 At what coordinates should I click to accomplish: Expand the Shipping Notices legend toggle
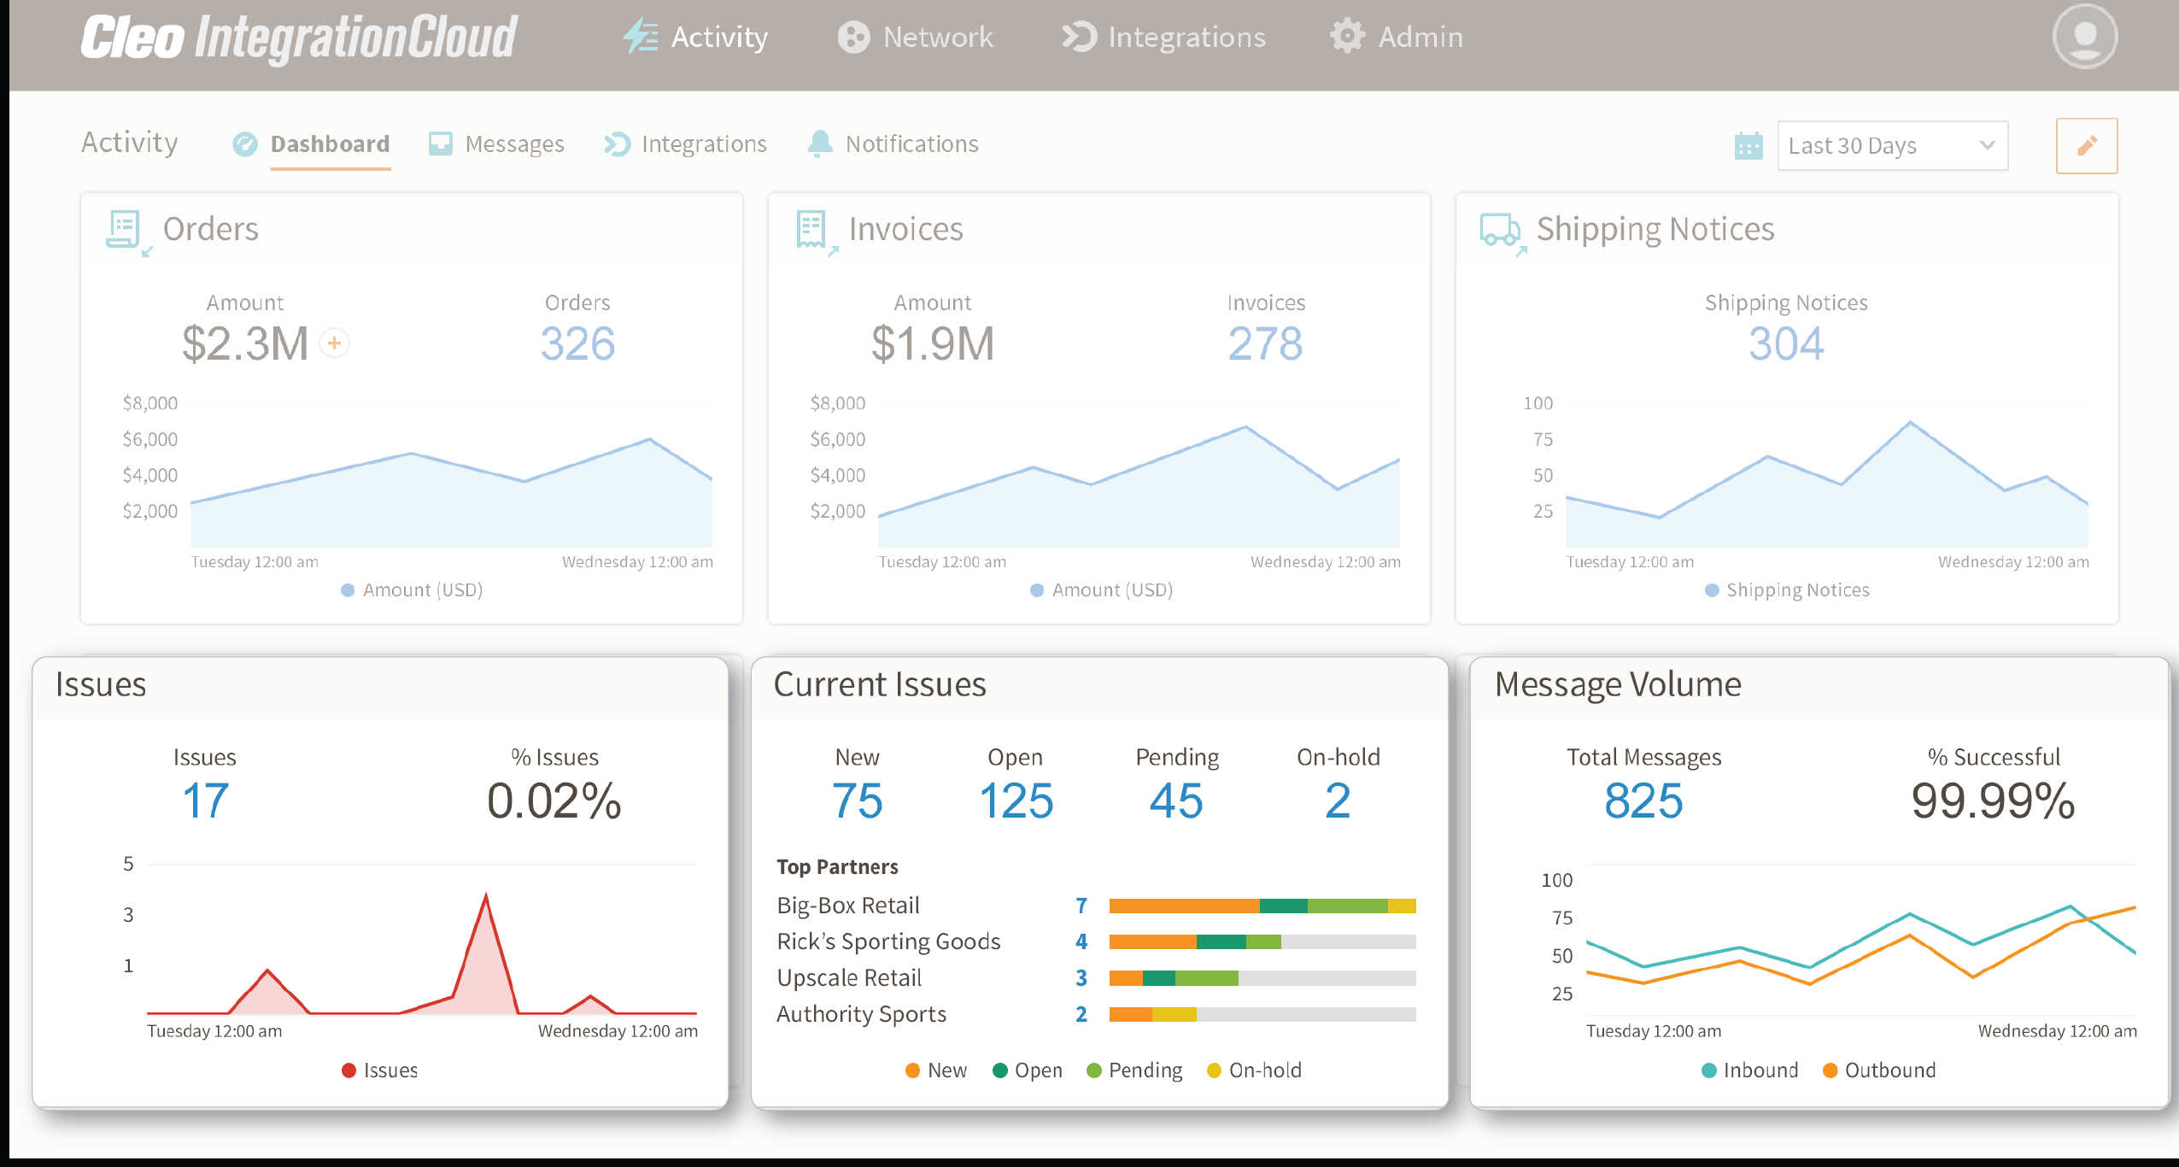(1785, 589)
